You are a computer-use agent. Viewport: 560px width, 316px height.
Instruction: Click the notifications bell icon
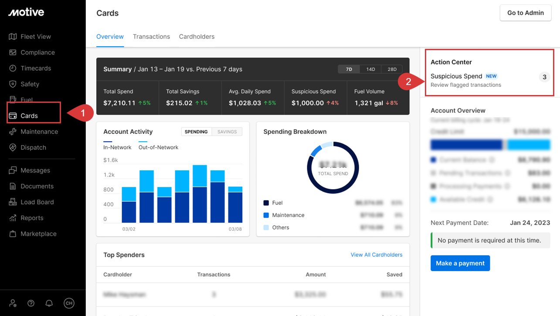point(49,303)
